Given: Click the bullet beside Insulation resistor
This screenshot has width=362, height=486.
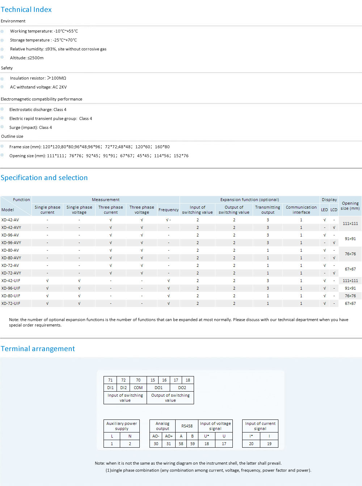Looking at the screenshot, I should [x=2, y=78].
